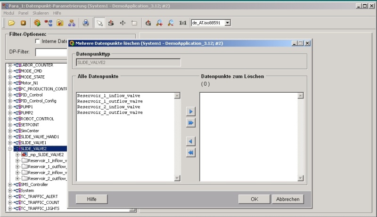Expand the _mp_SLIDE_VALVE2 node
Screen dimensions: 377x217
(x=17, y=154)
